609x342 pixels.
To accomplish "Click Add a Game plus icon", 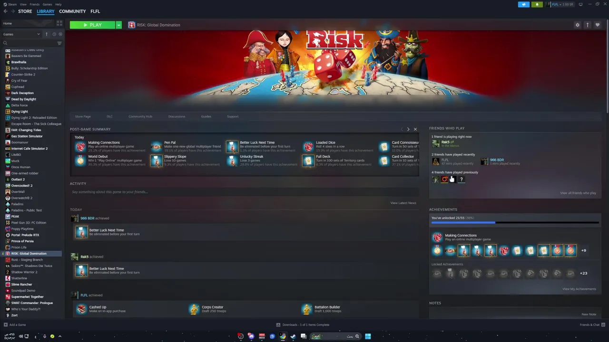I will point(5,325).
